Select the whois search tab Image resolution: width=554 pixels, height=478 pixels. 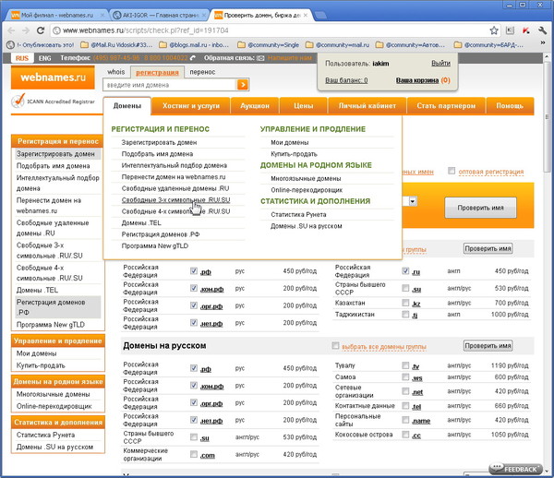(116, 72)
